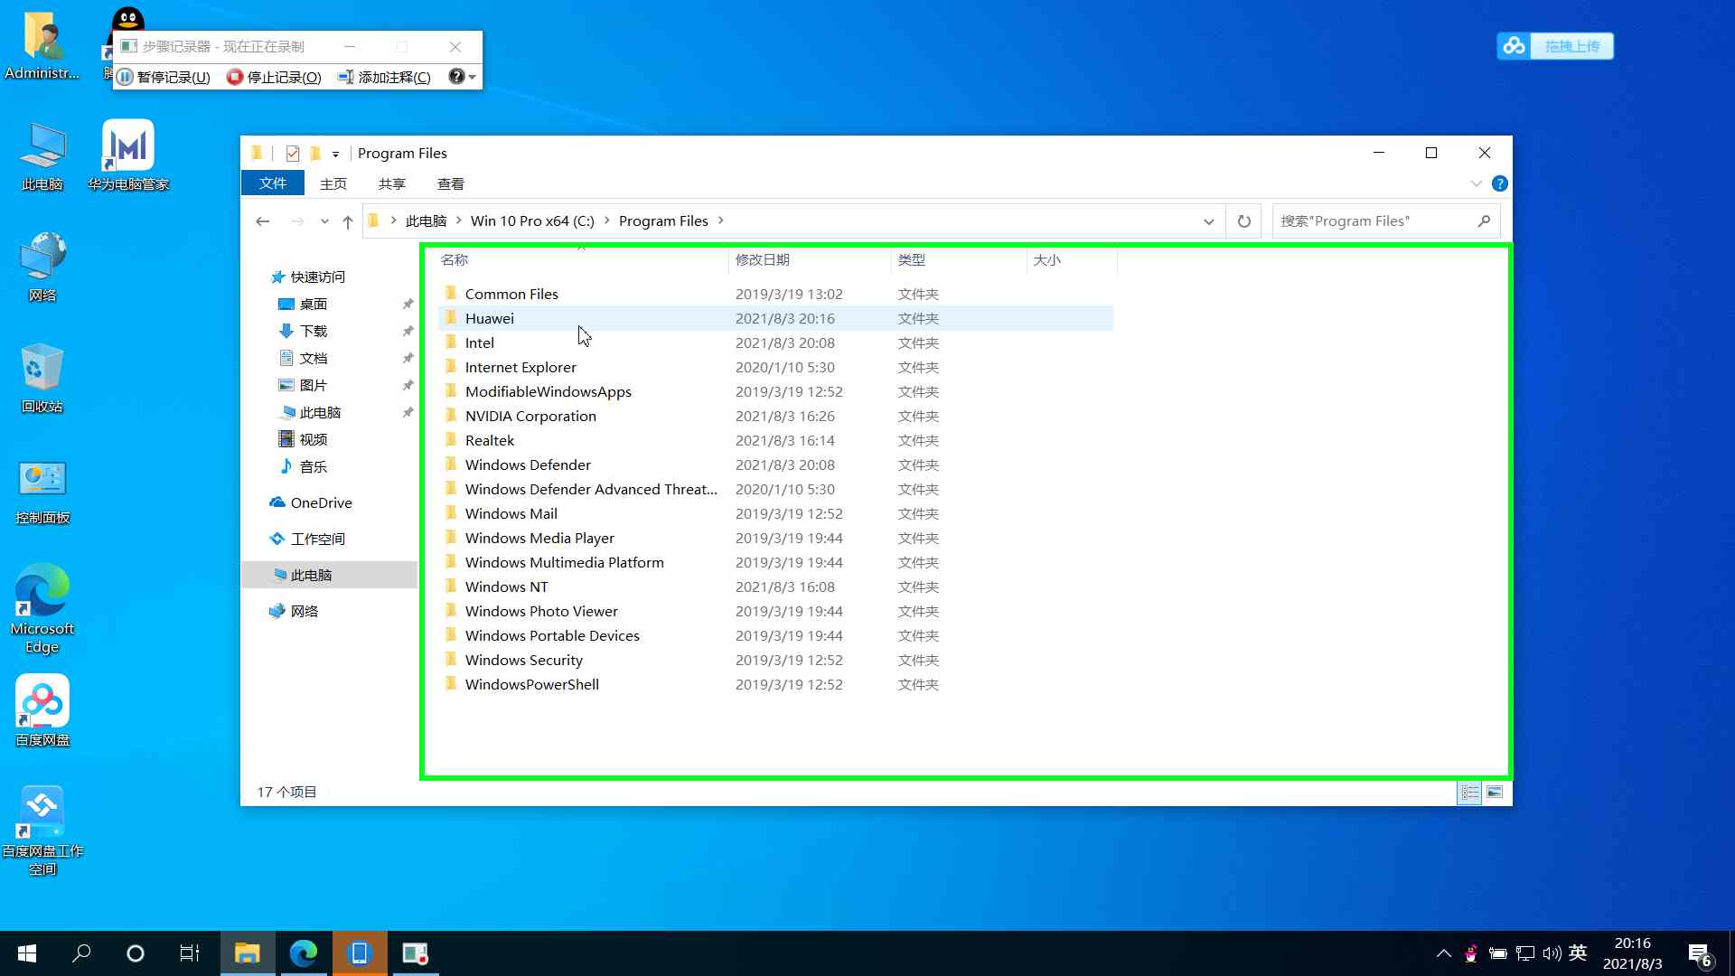This screenshot has height=976, width=1735.
Task: Unpin 桌面 from quick access
Action: pos(408,305)
